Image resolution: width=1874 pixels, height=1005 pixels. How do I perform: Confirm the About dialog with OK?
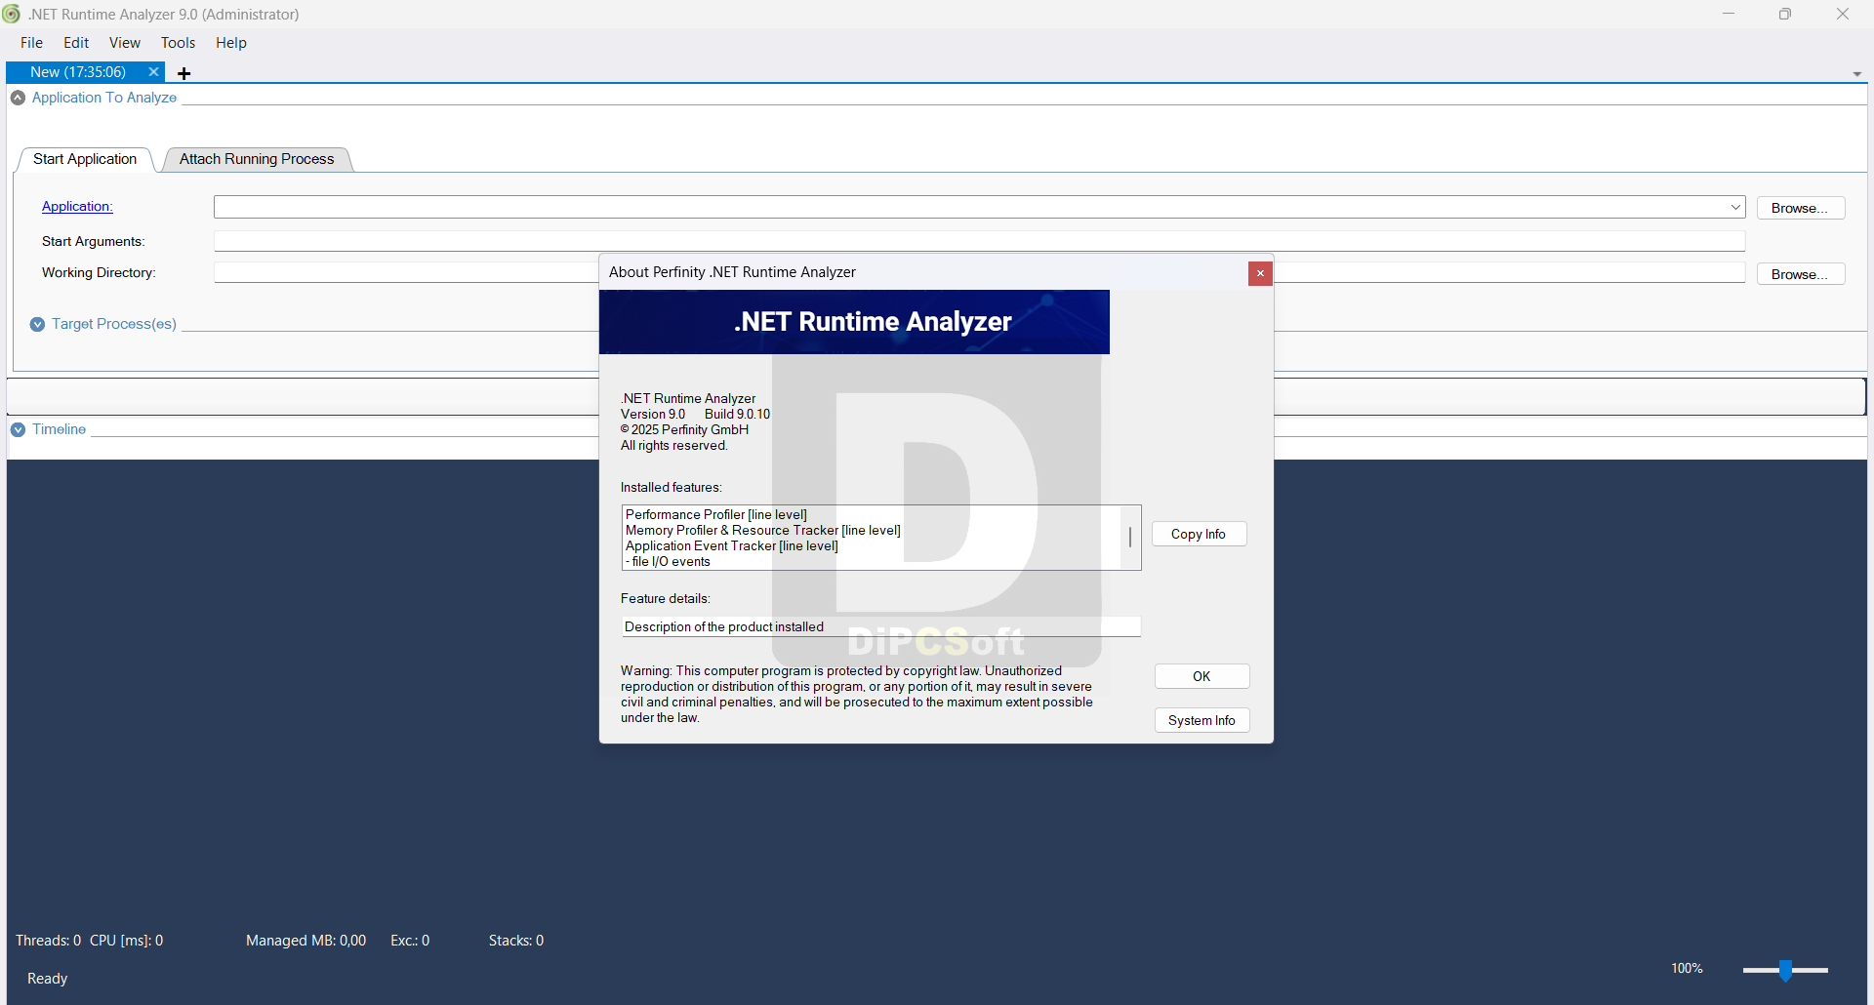tap(1202, 676)
